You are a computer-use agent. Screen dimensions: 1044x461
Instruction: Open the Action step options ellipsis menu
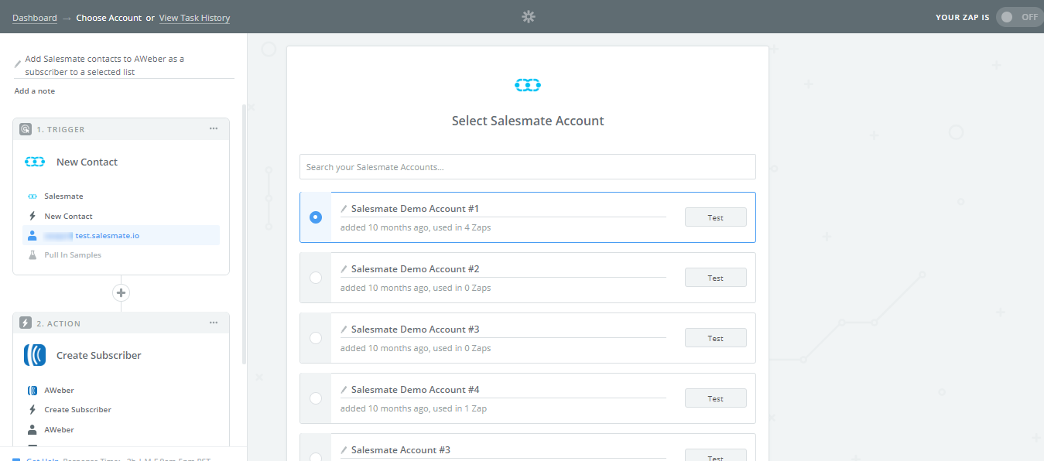point(214,323)
